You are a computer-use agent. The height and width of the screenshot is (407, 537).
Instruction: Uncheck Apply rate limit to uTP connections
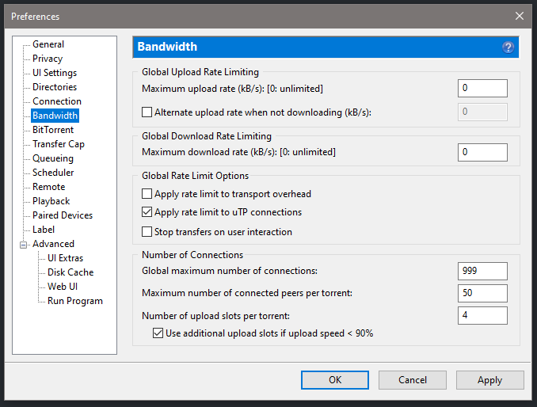coord(147,213)
